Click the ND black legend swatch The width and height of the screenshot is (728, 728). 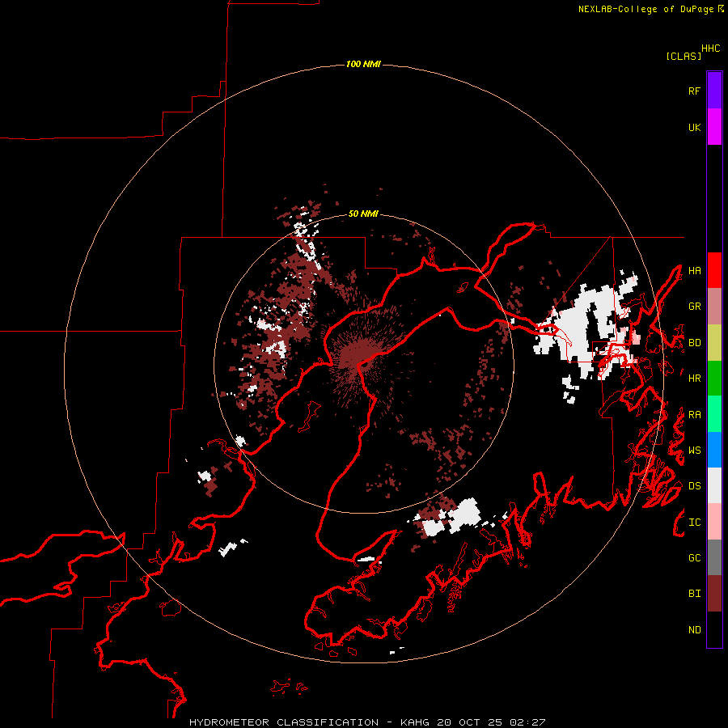tap(714, 629)
